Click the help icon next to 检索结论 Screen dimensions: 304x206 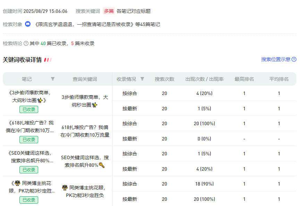26,43
